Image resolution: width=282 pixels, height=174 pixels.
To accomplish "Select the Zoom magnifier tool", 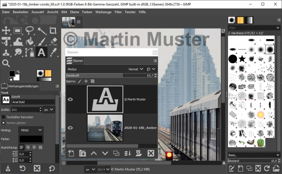I will click(x=6, y=63).
